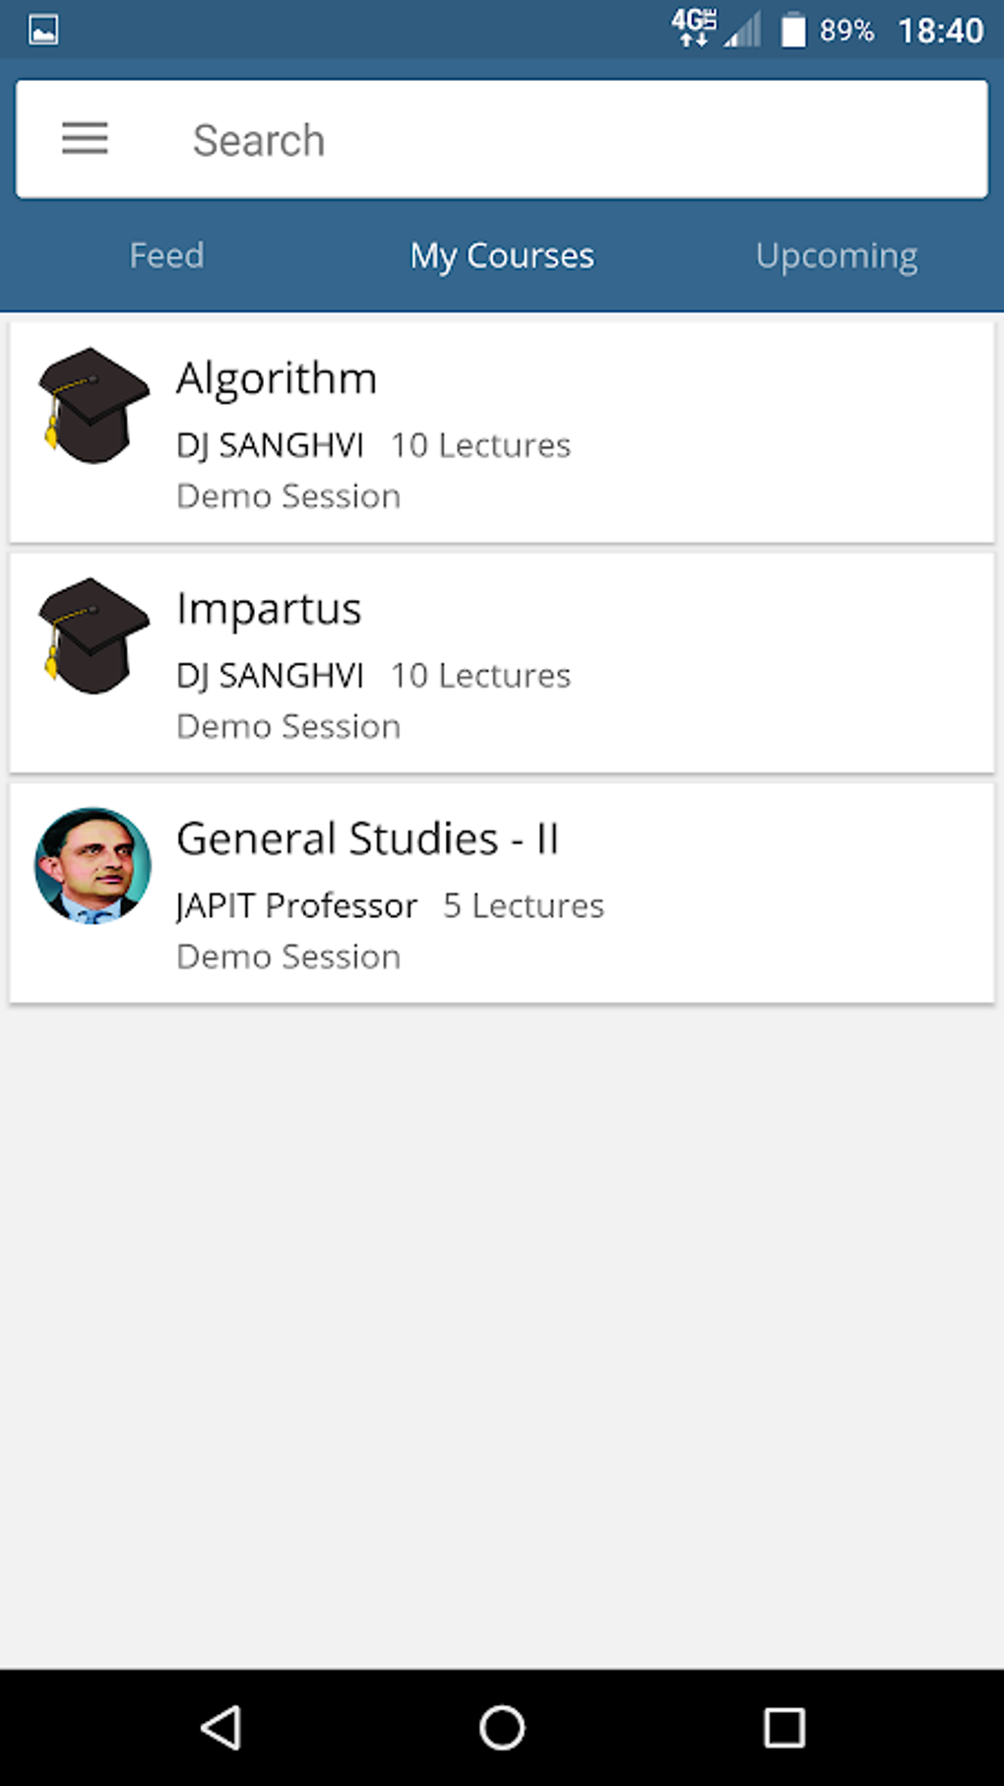Tap the 4G signal indicator icon
The image size is (1004, 1786).
click(694, 28)
